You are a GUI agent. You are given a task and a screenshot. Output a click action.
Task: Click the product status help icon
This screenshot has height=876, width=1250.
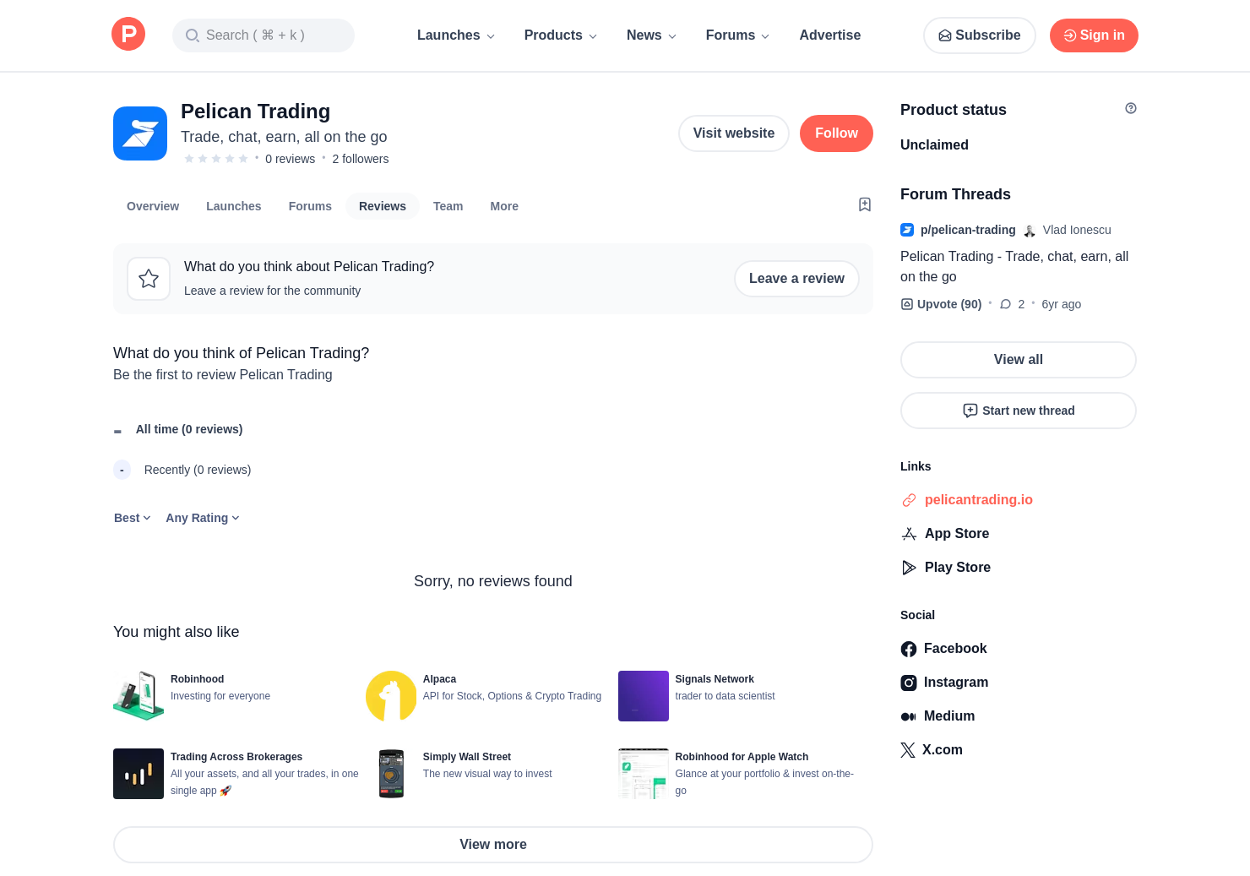click(x=1130, y=108)
